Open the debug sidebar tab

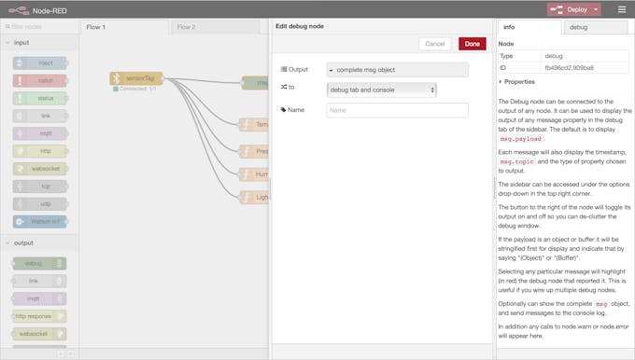click(x=596, y=27)
